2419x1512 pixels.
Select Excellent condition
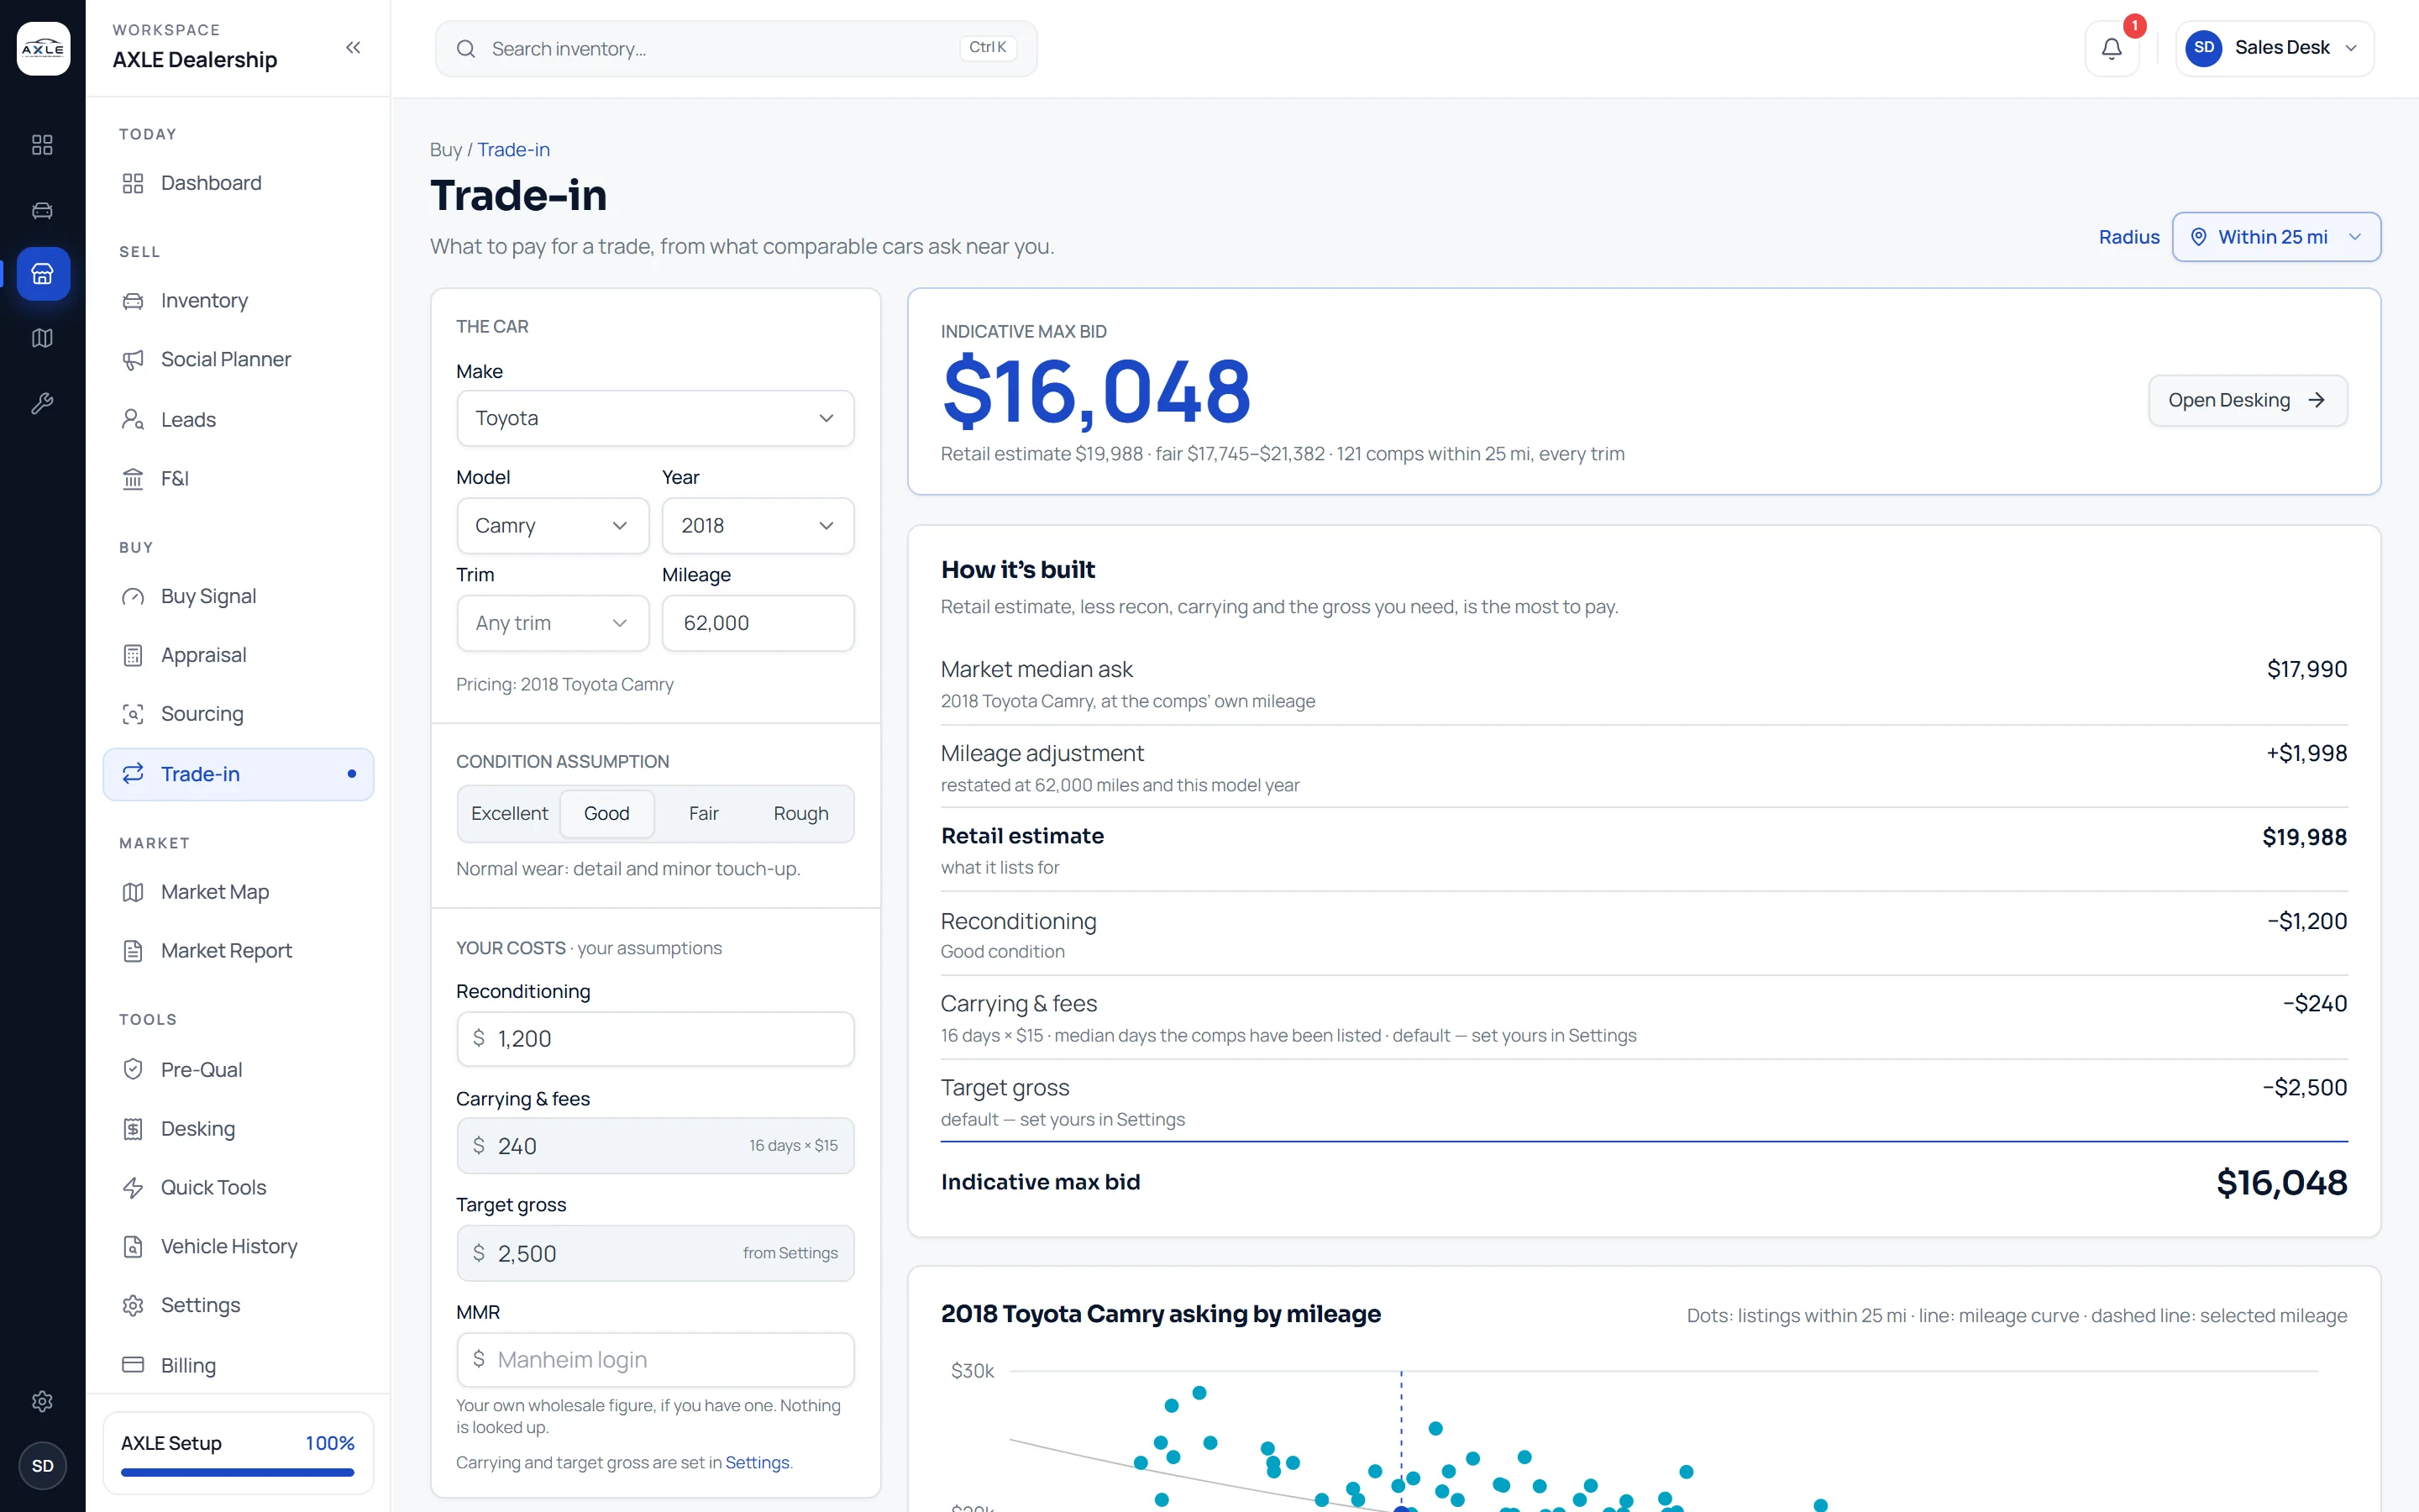509,813
